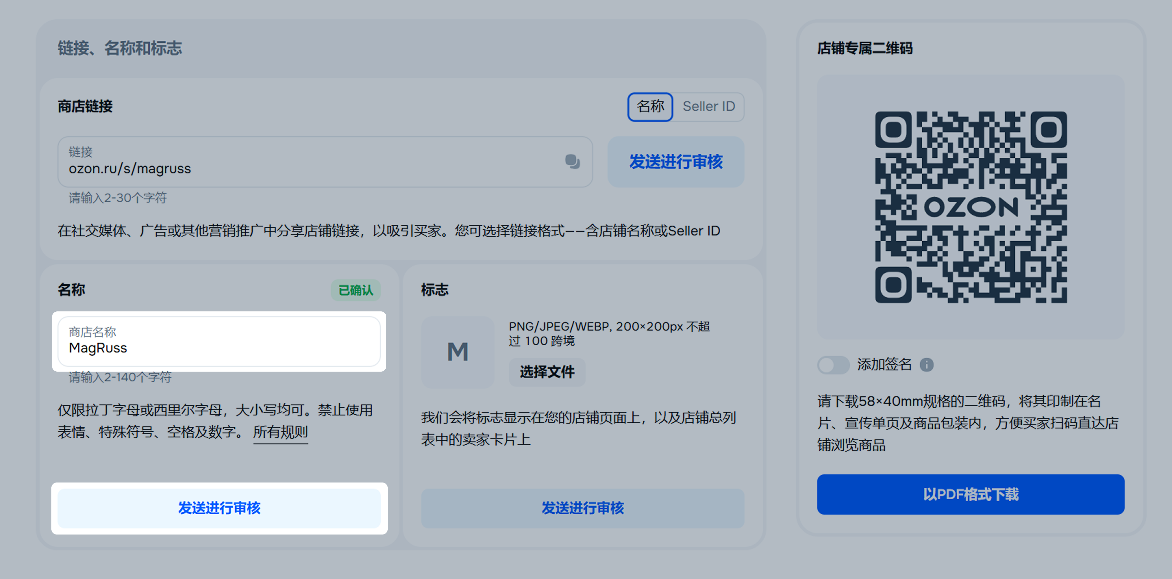Click the OZON QR code image

click(x=971, y=207)
